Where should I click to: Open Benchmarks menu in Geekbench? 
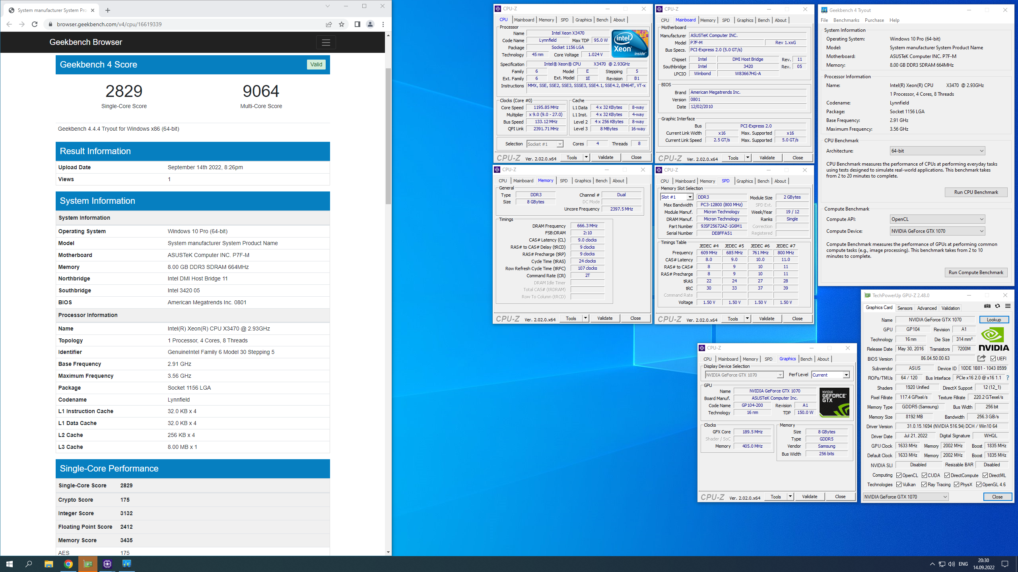point(846,20)
